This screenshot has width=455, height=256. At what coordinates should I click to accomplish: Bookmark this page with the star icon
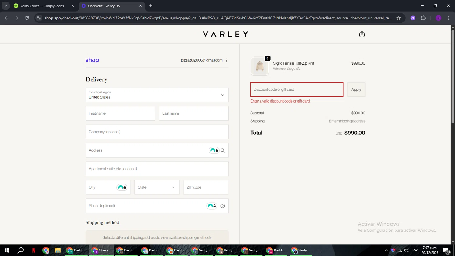tap(399, 18)
